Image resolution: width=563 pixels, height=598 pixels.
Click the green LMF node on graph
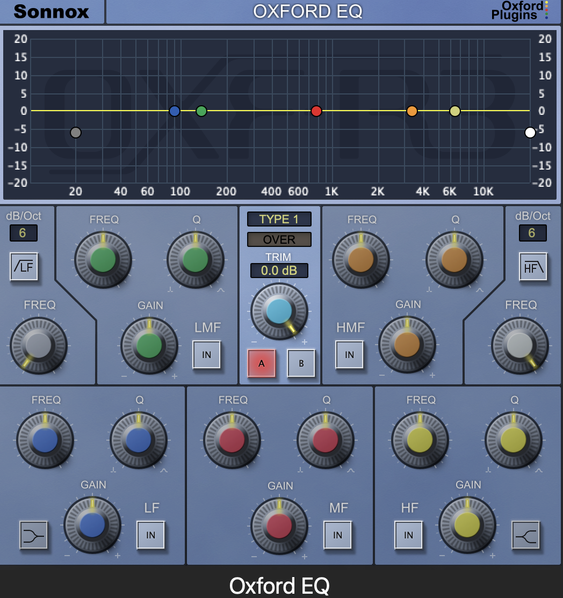[201, 111]
